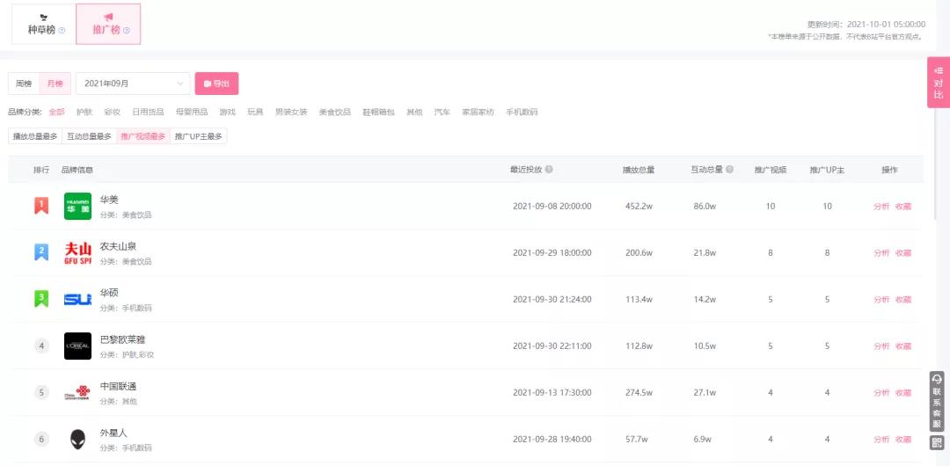The width and height of the screenshot is (950, 466).
Task: Click the 中国联通 brand logo
Action: [x=77, y=392]
